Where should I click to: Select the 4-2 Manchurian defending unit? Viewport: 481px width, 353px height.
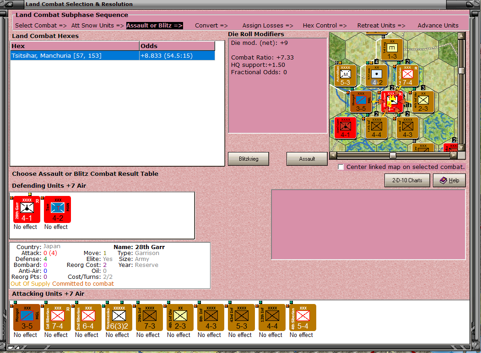click(x=57, y=209)
